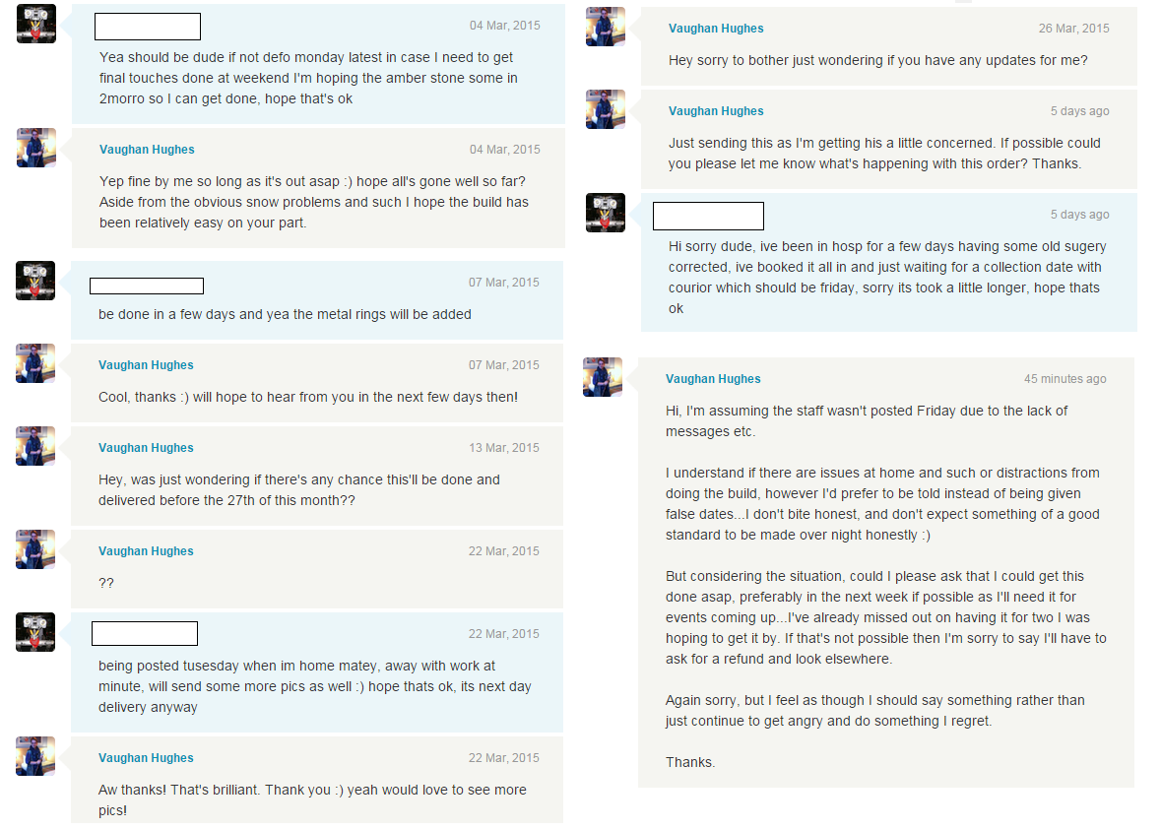1161x829 pixels.
Task: Click seller avatar beside the metal rings message
Action: tap(35, 281)
